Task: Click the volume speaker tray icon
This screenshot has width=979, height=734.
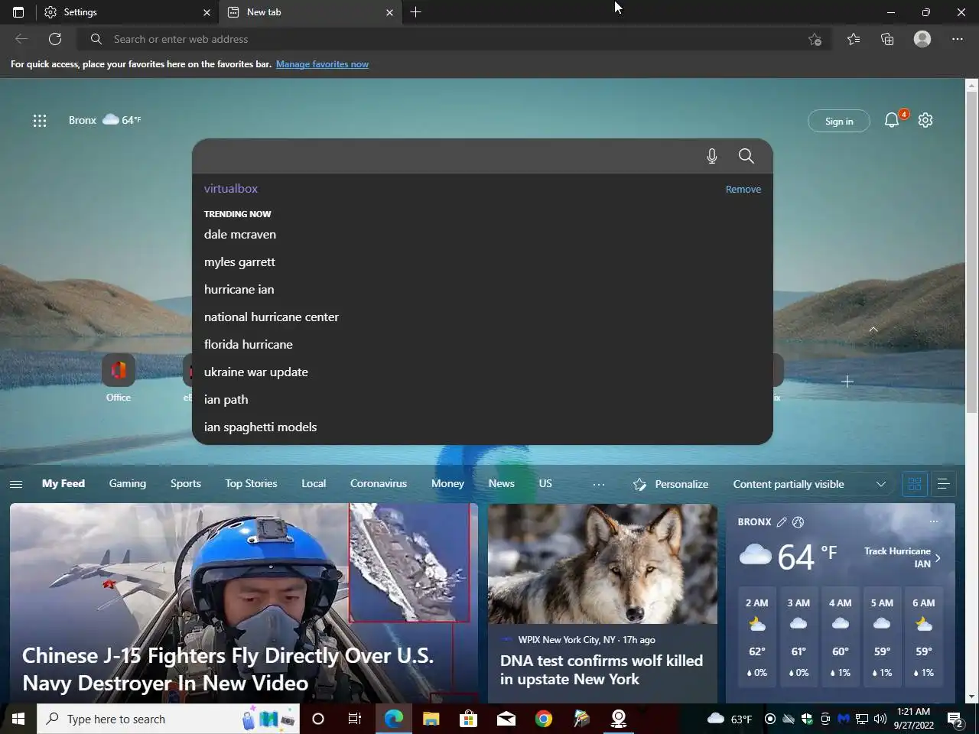Action: click(x=880, y=719)
